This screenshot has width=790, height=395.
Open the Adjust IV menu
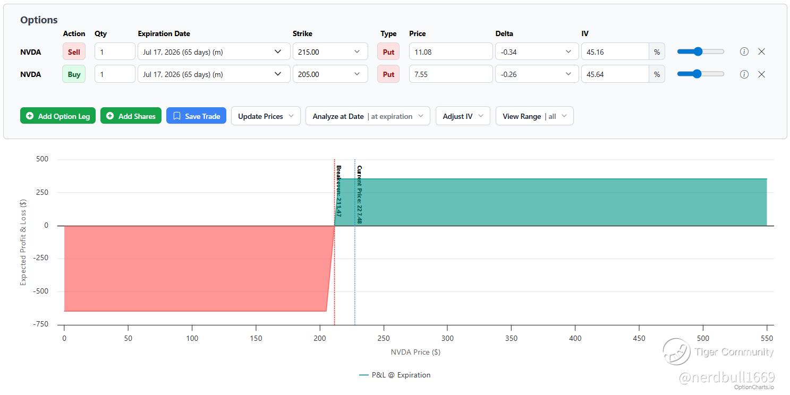pyautogui.click(x=463, y=116)
